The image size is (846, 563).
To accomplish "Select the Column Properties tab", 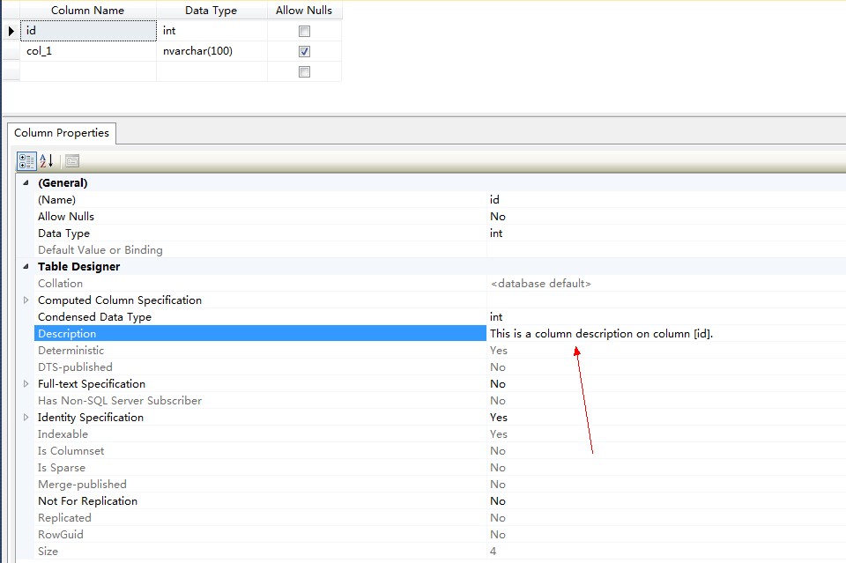I will [x=62, y=133].
